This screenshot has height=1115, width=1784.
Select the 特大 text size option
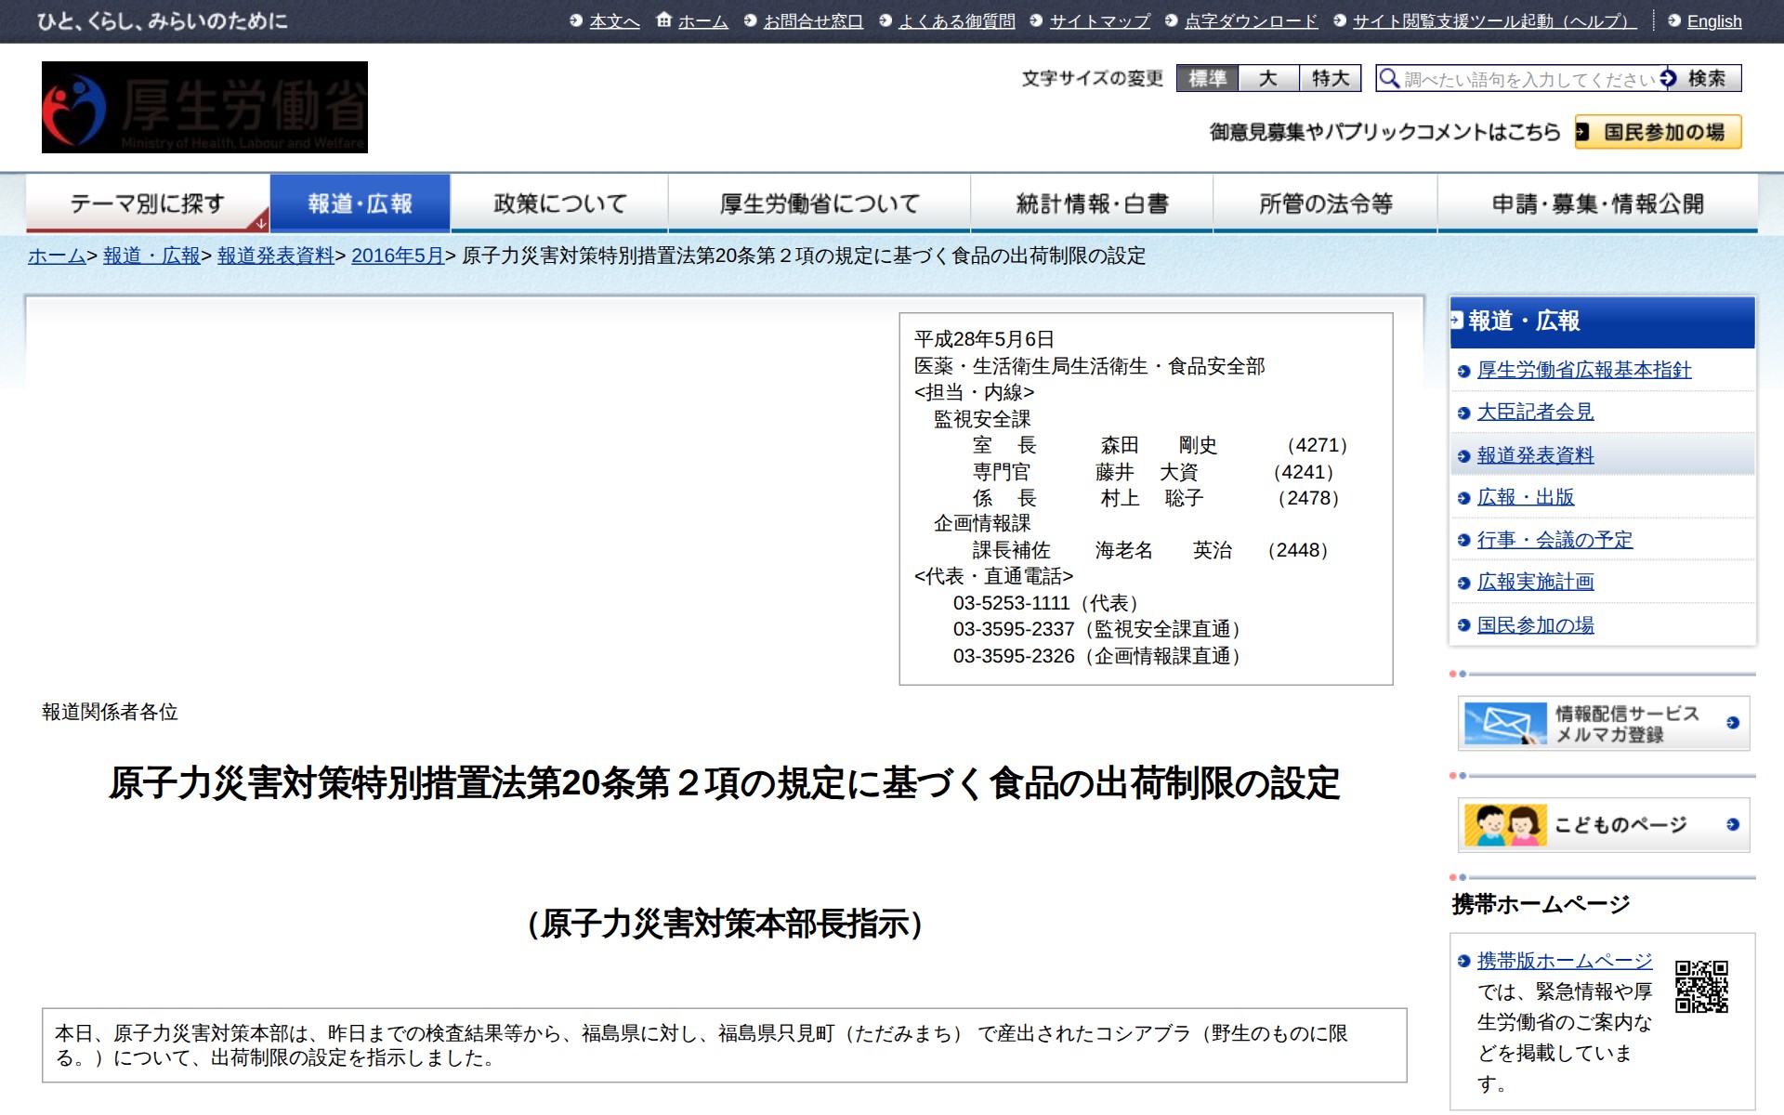pos(1329,79)
